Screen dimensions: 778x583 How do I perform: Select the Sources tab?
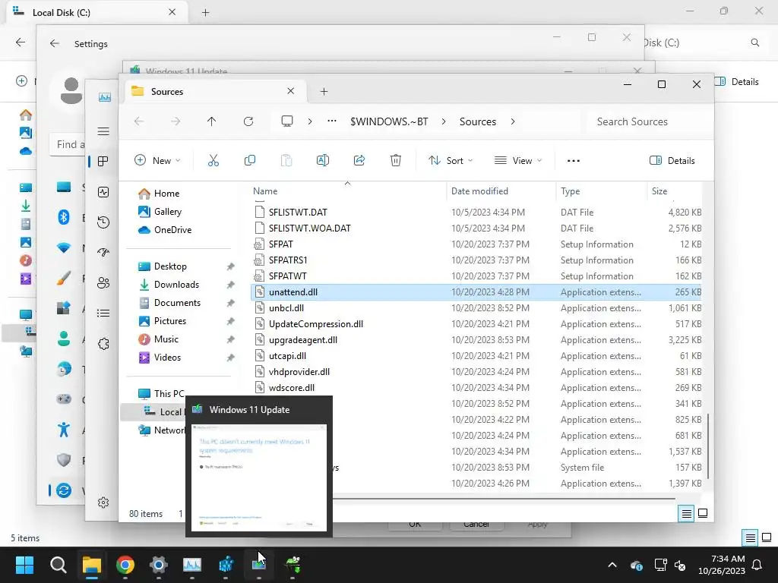click(216, 92)
